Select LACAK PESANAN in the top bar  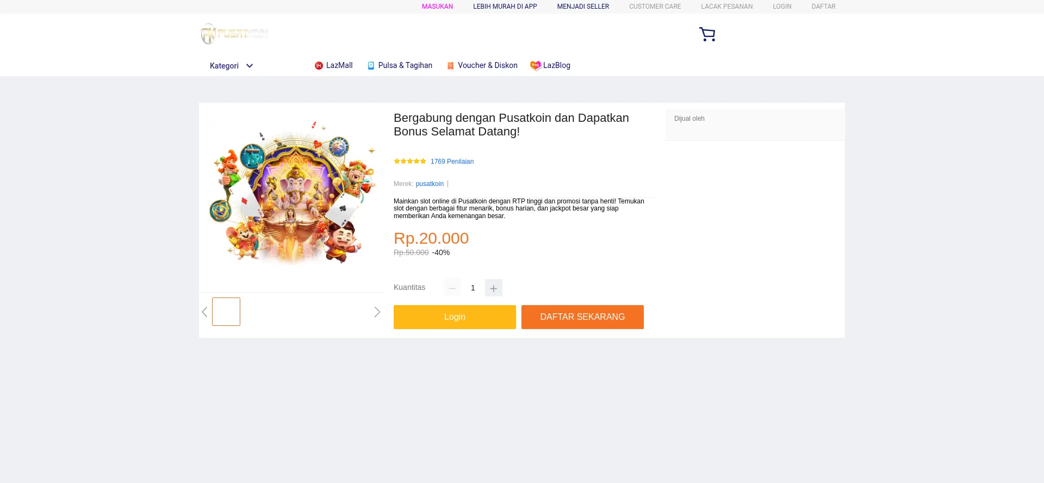pos(726,7)
